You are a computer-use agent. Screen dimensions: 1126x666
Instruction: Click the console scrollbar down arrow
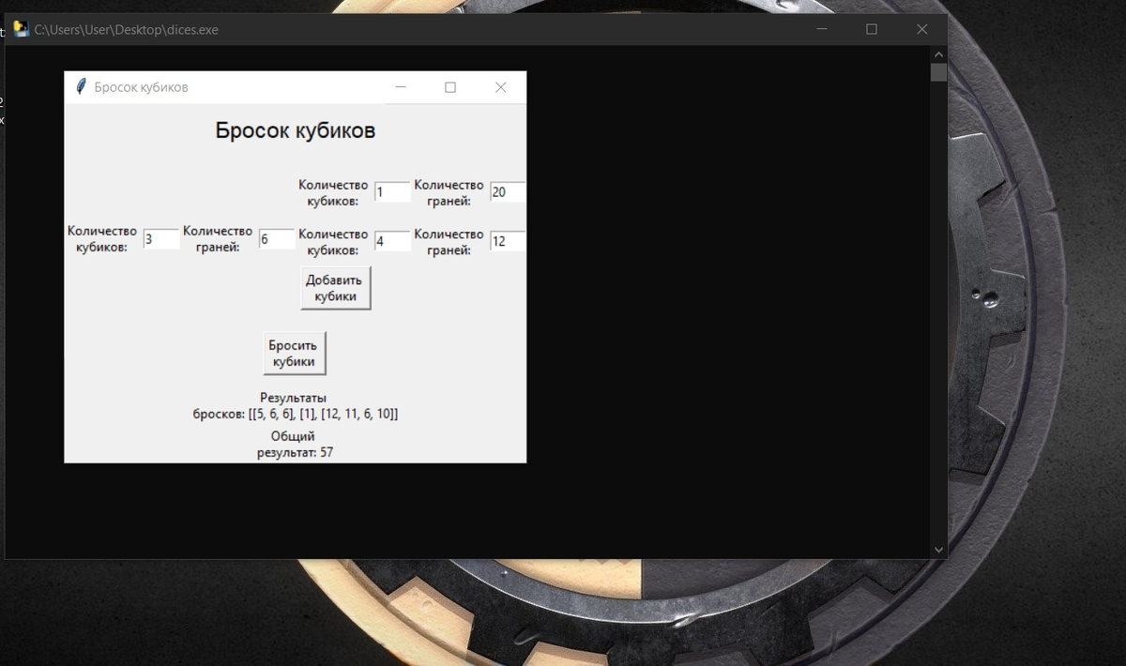[x=938, y=550]
